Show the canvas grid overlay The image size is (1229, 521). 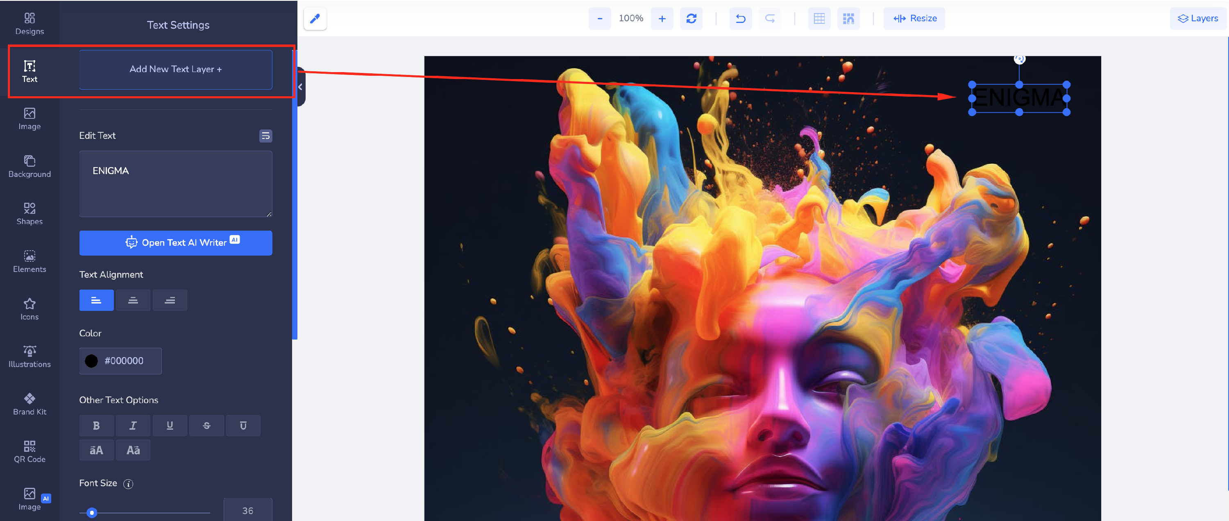819,18
